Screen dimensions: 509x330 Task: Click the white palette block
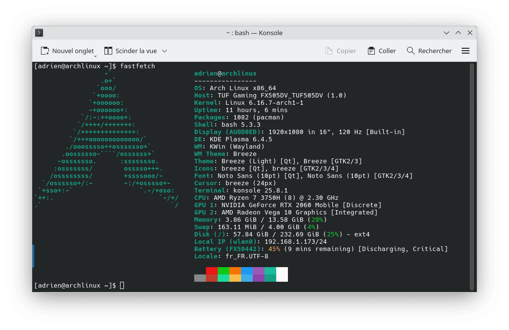point(282,274)
